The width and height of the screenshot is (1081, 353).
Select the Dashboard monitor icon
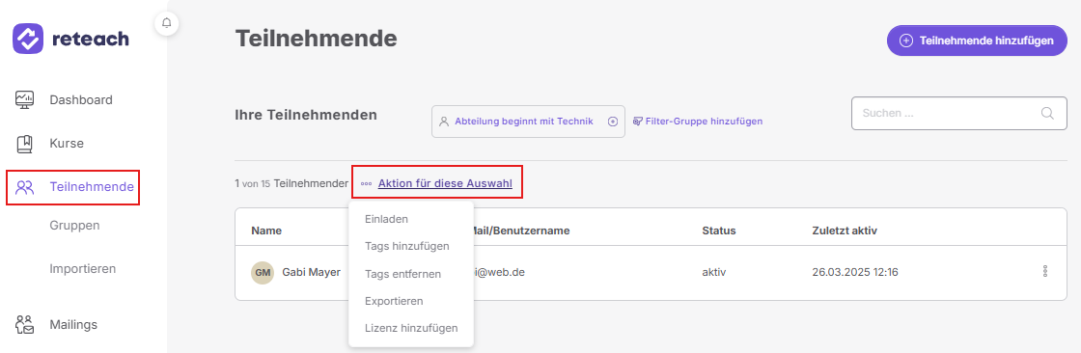[x=25, y=100]
